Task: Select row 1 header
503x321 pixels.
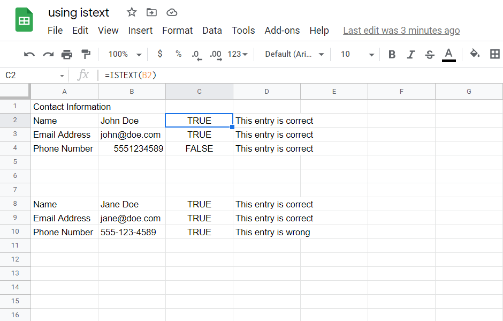Action: 15,106
